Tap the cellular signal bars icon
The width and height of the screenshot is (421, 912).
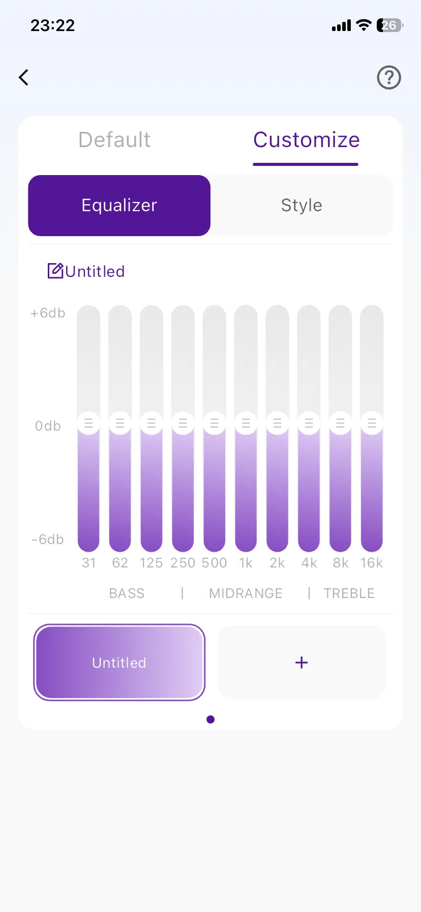click(341, 25)
